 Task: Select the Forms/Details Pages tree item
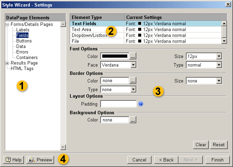click(32, 24)
